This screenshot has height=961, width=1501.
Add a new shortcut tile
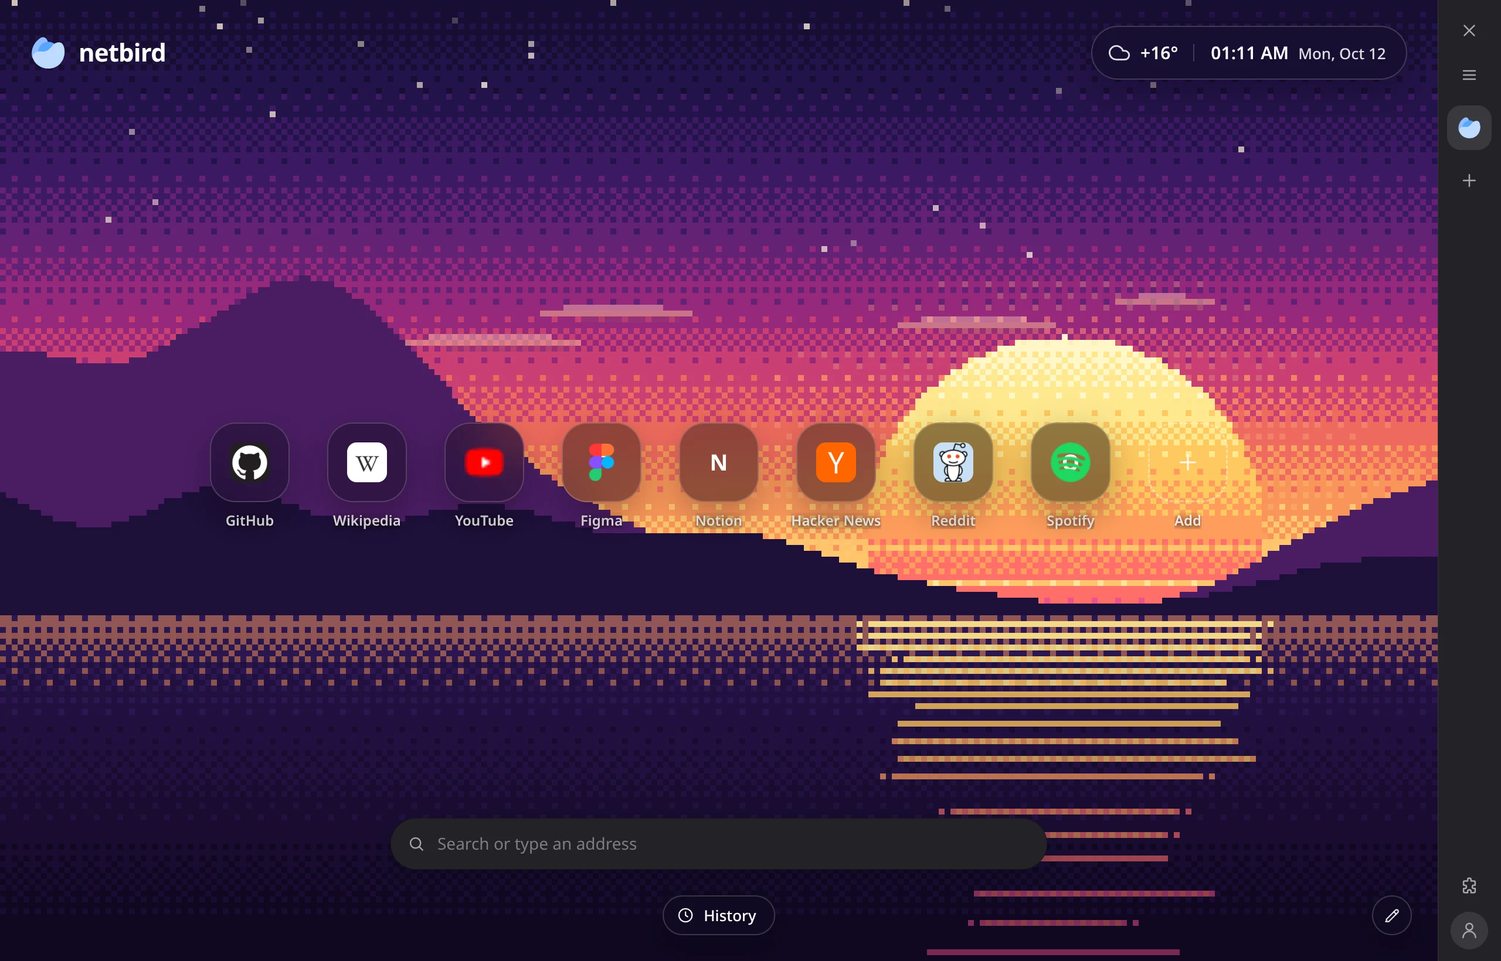tap(1187, 462)
